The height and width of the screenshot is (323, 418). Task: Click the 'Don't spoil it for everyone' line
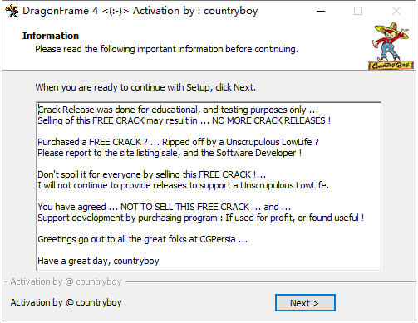[x=152, y=174]
